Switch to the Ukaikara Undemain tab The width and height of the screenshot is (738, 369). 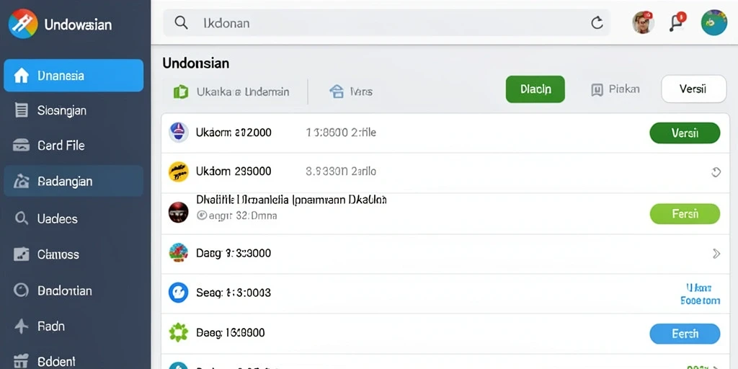(231, 92)
